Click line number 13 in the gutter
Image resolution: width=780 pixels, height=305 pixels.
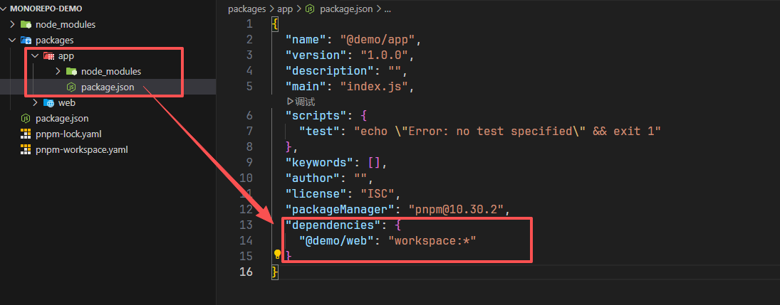point(246,225)
